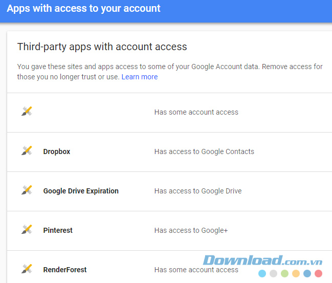Click the 'Apps with access to your account' header
Viewport: 332px width, 283px height.
point(83,9)
